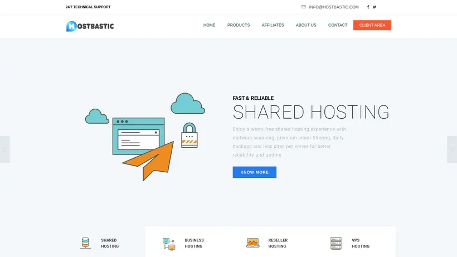This screenshot has width=457, height=257.
Task: Click the Client Area button
Action: click(372, 25)
